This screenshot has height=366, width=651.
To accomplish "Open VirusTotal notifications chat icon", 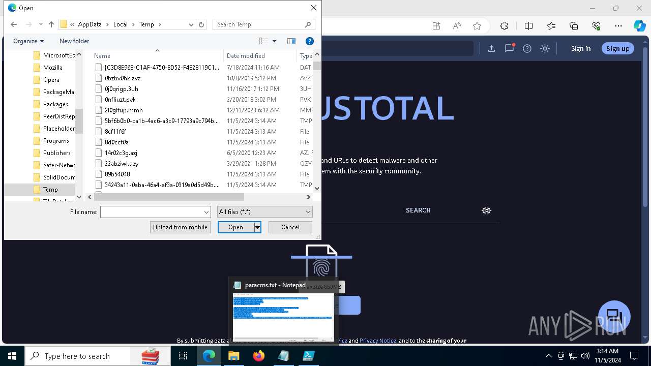I will (x=509, y=48).
